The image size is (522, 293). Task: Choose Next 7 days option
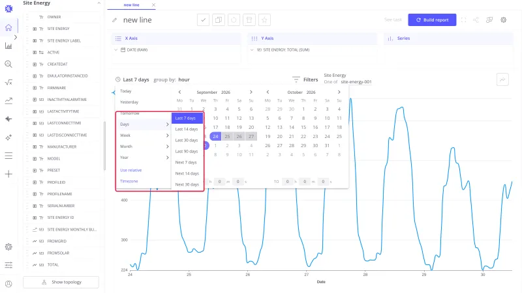[187, 162]
